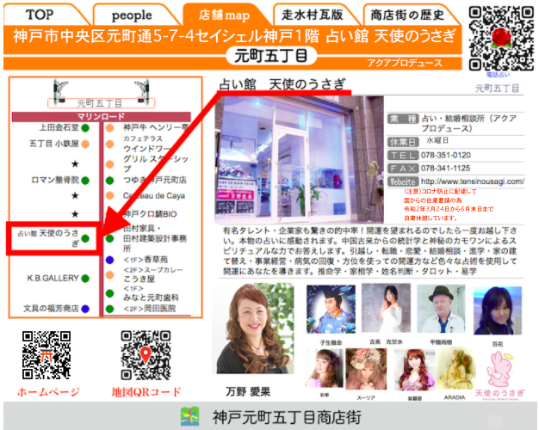539x430 pixels.
Task: Click the blue dot beside 文具の福芳商店
Action: [x=86, y=308]
